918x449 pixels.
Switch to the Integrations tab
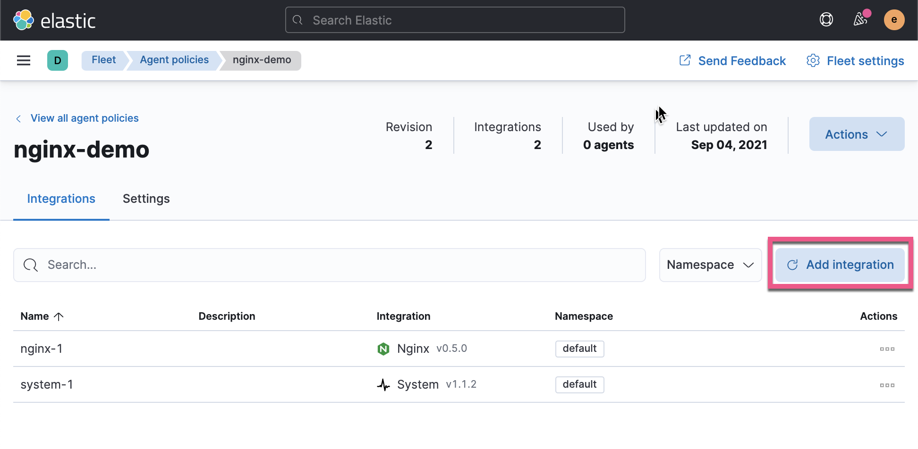click(61, 199)
